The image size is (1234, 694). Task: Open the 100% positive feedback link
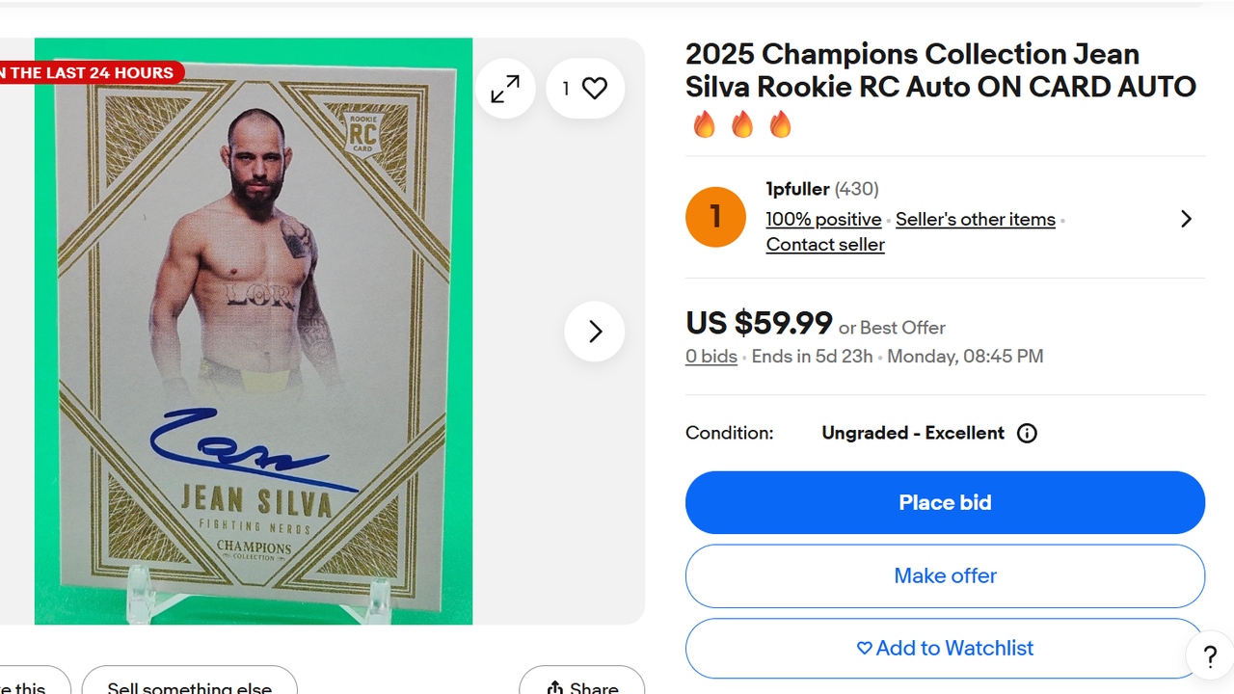click(823, 220)
